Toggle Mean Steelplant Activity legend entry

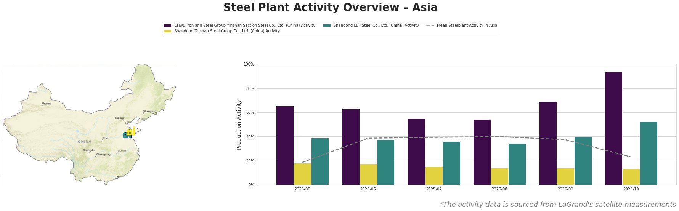[x=467, y=26]
